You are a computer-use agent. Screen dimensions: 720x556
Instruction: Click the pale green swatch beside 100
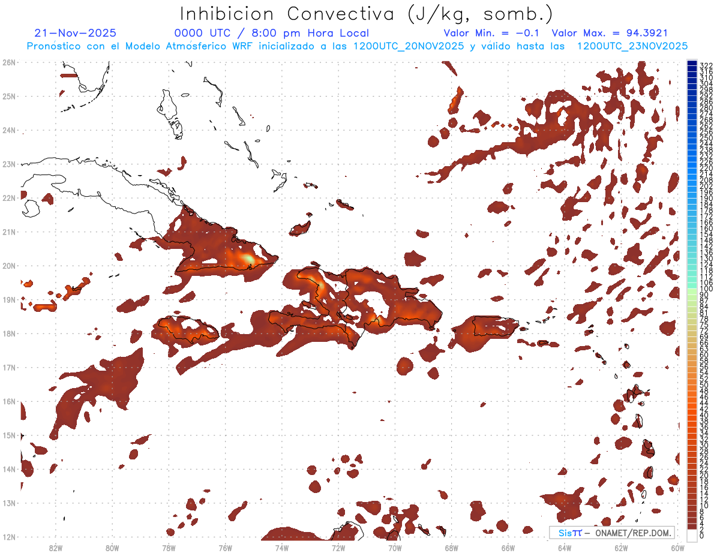tap(692, 290)
